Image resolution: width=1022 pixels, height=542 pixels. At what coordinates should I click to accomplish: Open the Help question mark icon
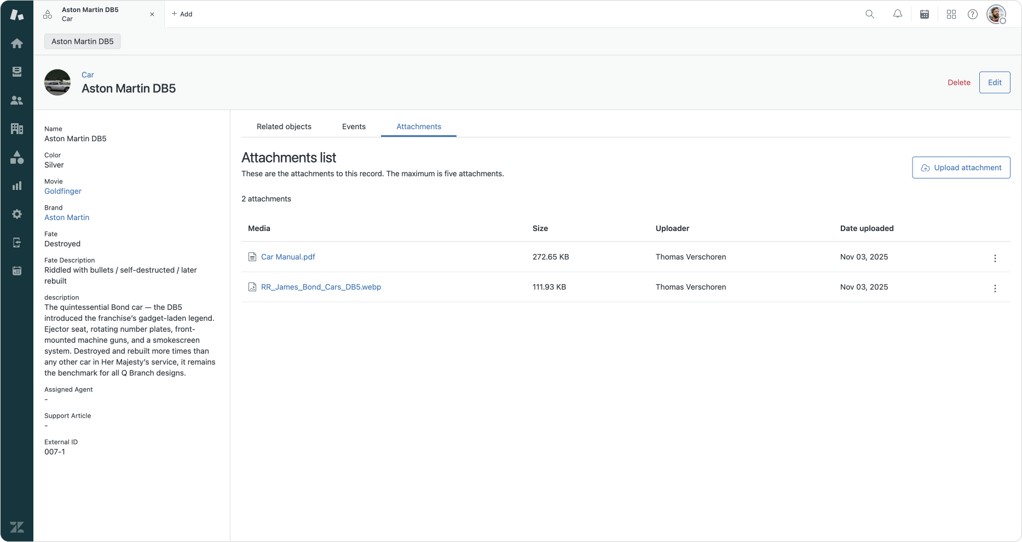pyautogui.click(x=973, y=14)
